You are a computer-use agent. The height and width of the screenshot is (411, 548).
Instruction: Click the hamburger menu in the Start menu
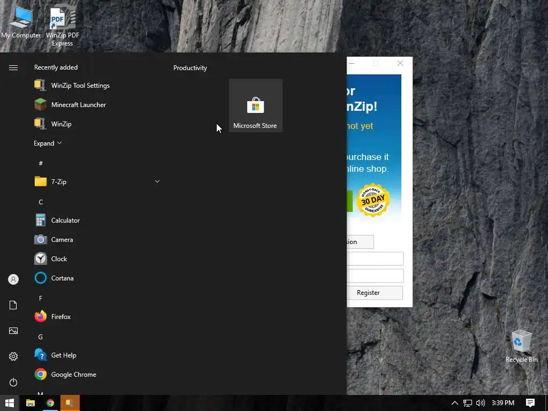coord(13,67)
